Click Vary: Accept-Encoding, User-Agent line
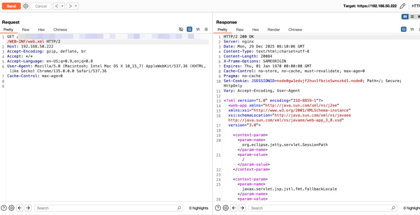The height and width of the screenshot is (215, 420). click(x=262, y=91)
